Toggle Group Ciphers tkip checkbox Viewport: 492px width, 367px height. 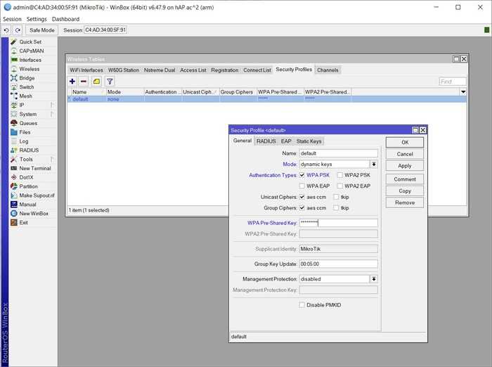(x=336, y=208)
